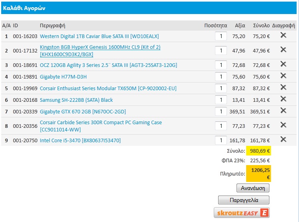Click product ID 001-20356

coord(25,126)
